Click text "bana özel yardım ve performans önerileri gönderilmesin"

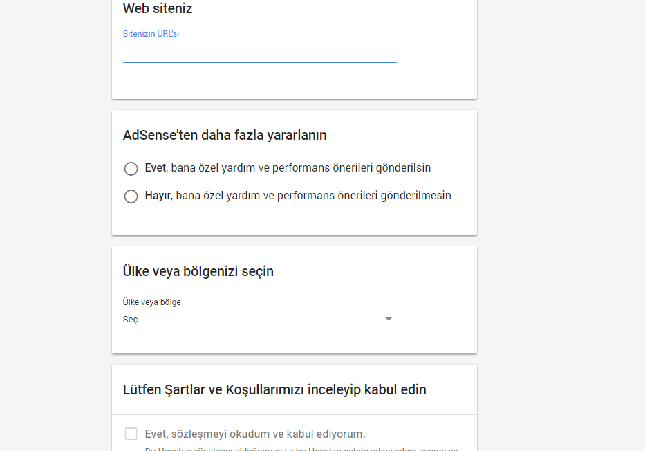[x=313, y=196]
